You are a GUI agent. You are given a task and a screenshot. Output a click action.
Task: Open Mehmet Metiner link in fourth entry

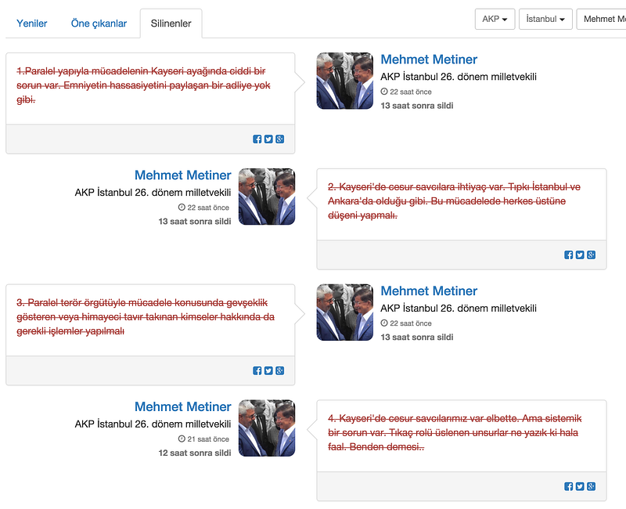tap(183, 406)
